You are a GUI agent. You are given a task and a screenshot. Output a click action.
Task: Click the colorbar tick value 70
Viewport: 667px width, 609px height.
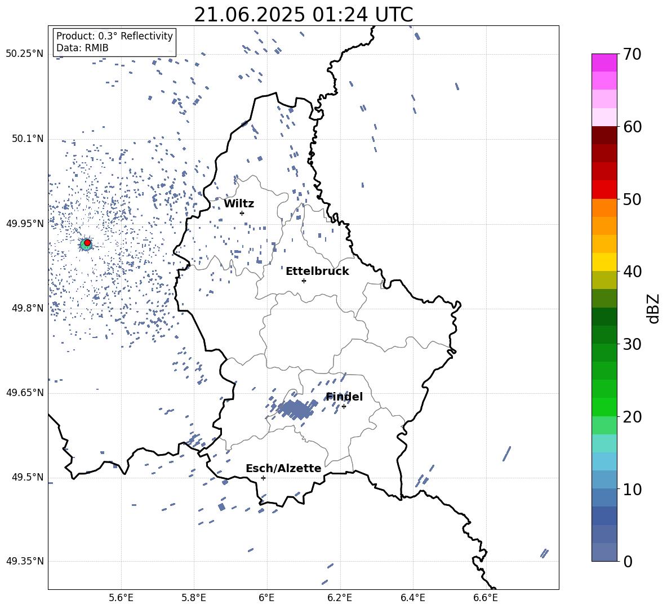[633, 54]
